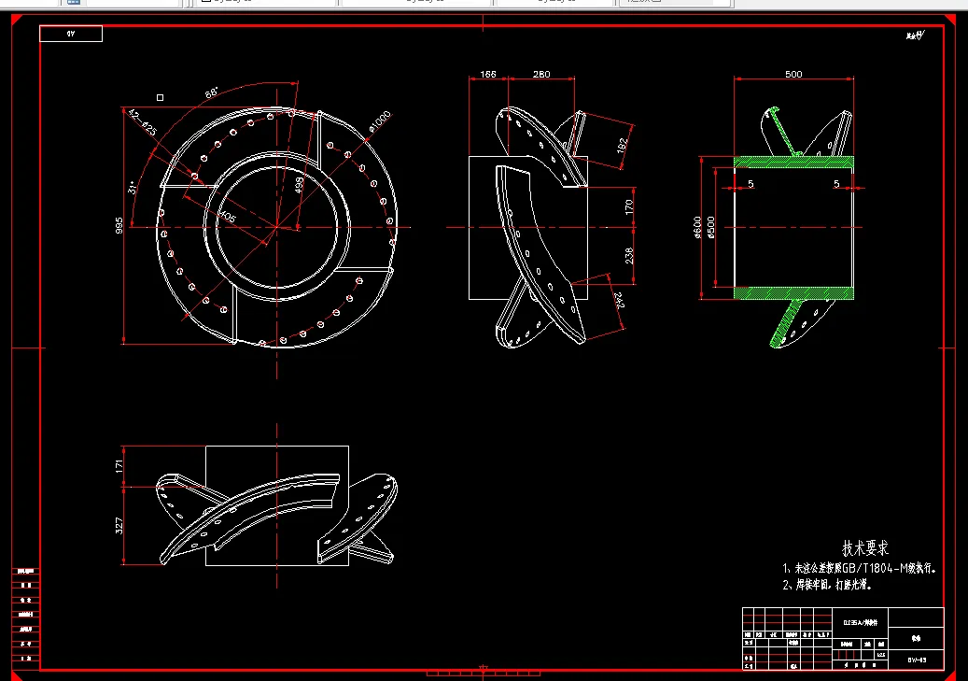Viewport: 968px width, 681px height.
Task: Click the 242 angled dimension text
Action: click(x=619, y=301)
